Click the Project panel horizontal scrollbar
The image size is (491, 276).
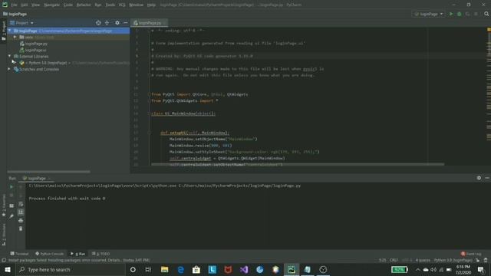click(48, 172)
